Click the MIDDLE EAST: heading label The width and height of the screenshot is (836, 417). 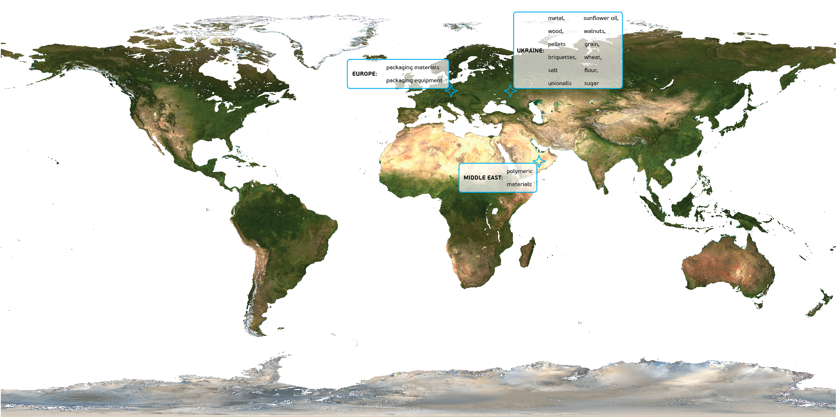pyautogui.click(x=483, y=178)
